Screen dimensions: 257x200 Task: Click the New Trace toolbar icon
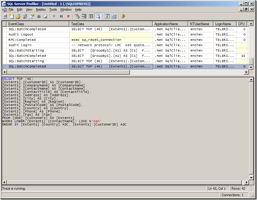pos(5,16)
